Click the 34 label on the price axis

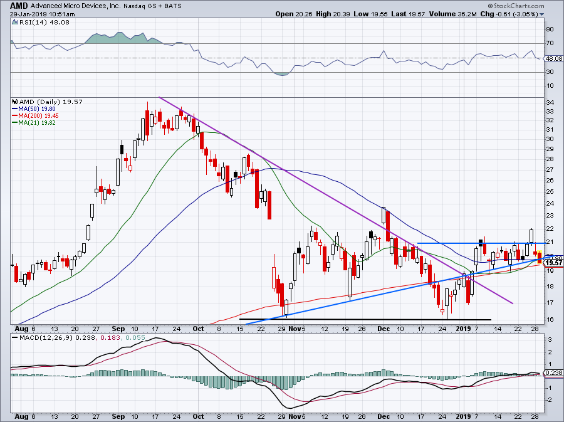point(550,103)
